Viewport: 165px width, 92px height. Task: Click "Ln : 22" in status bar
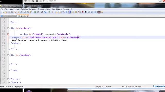(125, 86)
